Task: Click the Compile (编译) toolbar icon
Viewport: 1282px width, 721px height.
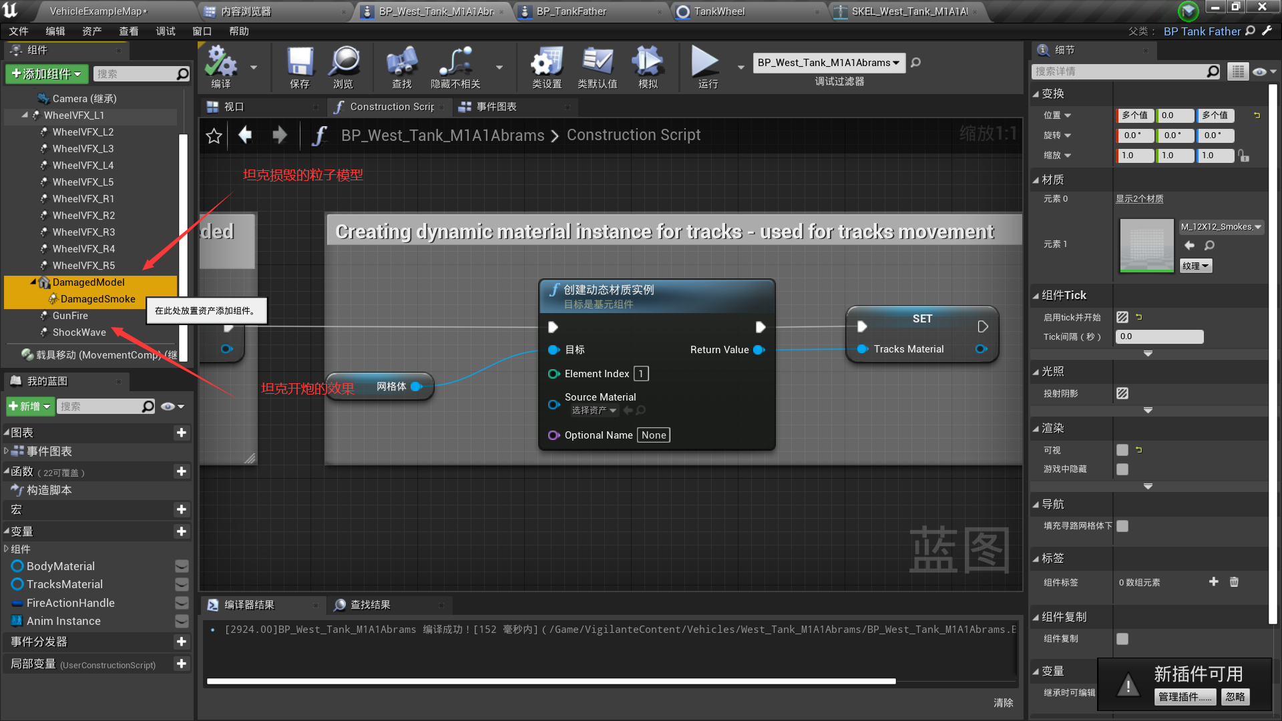Action: click(x=220, y=63)
